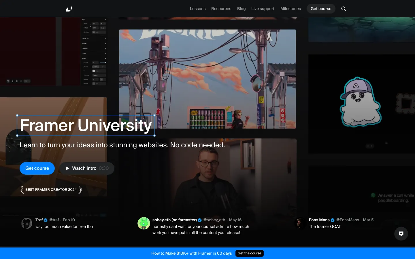Click the blue Get course hero button
The width and height of the screenshot is (415, 259).
(x=37, y=168)
